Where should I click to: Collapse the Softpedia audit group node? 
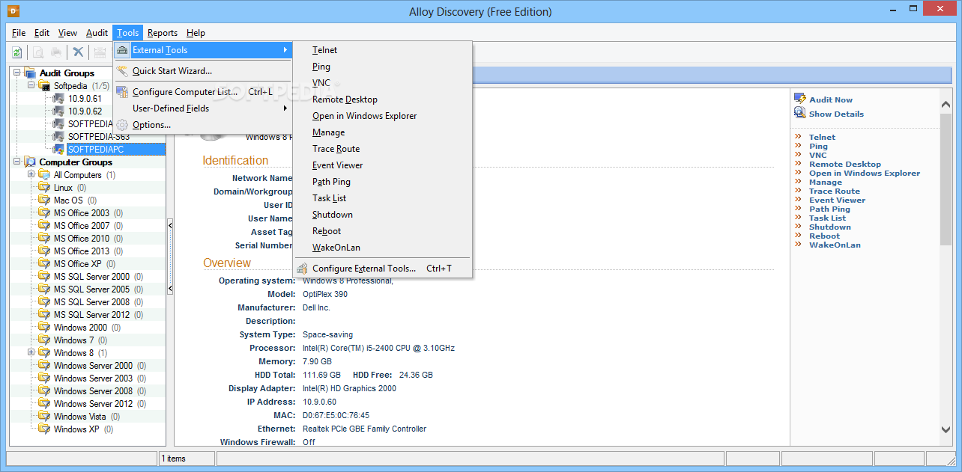31,86
